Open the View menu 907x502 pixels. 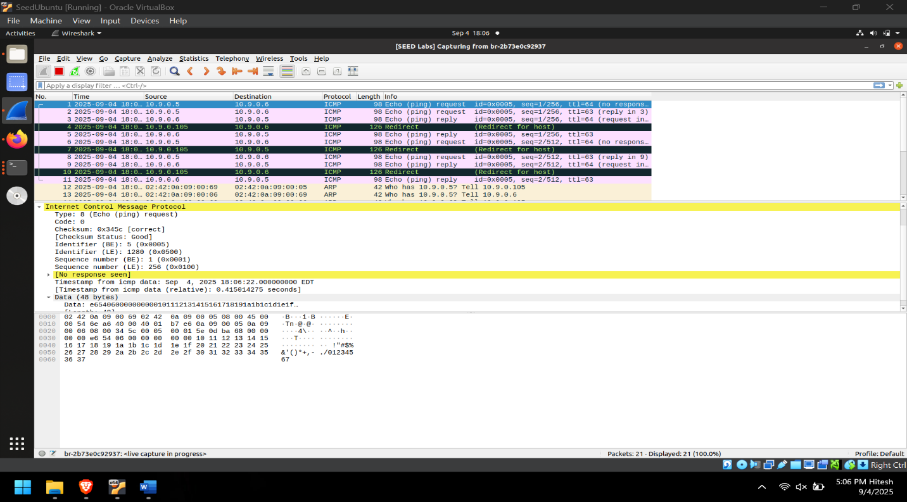pos(84,58)
